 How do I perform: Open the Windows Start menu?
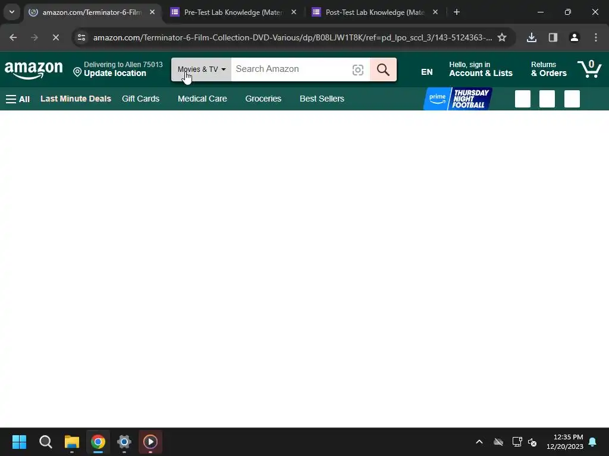pyautogui.click(x=19, y=442)
